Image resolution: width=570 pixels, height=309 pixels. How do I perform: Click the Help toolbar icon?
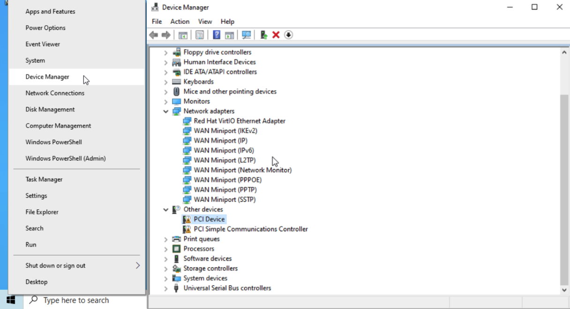[x=217, y=35]
